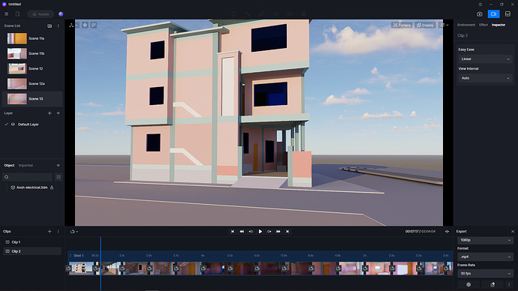Open the 30 fps Frame Rate dropdown

coord(485,274)
